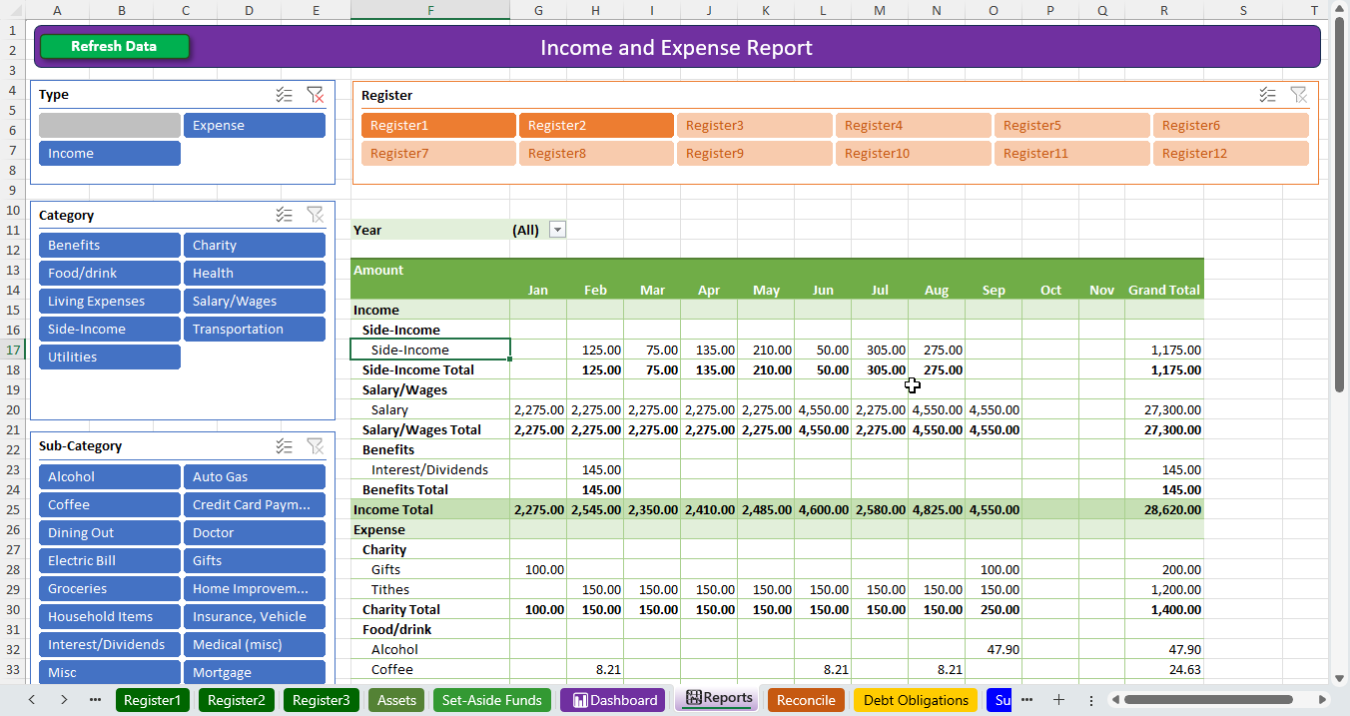This screenshot has width=1350, height=716.
Task: Enable multi-select in the Type slicer
Action: pos(285,95)
